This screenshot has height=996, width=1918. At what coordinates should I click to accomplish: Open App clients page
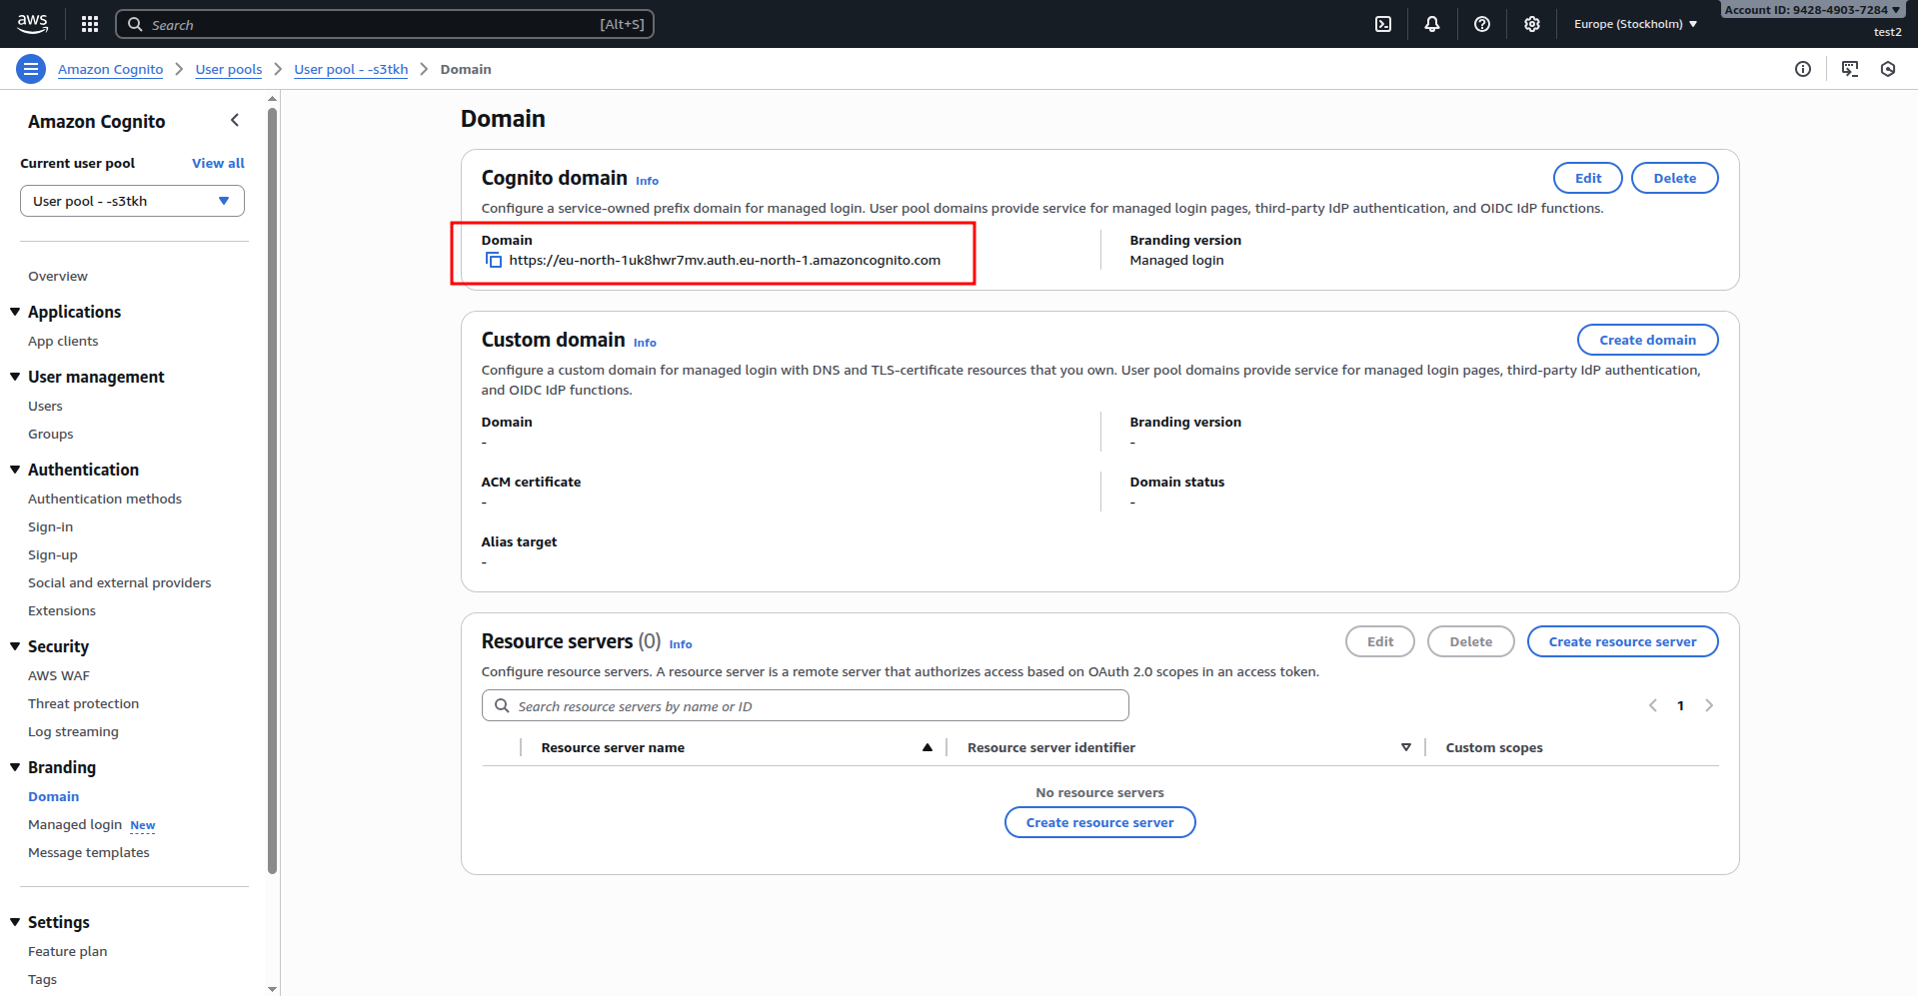tap(63, 341)
